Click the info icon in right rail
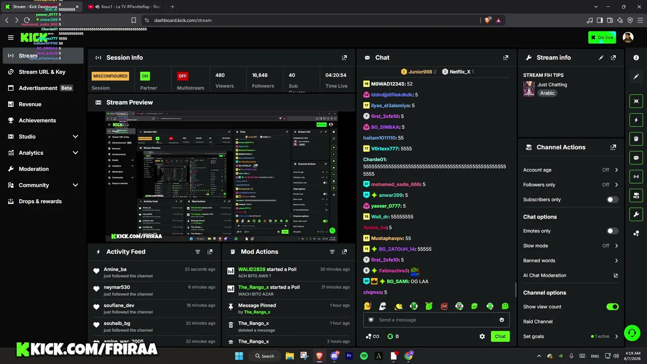The height and width of the screenshot is (364, 647). tap(636, 58)
